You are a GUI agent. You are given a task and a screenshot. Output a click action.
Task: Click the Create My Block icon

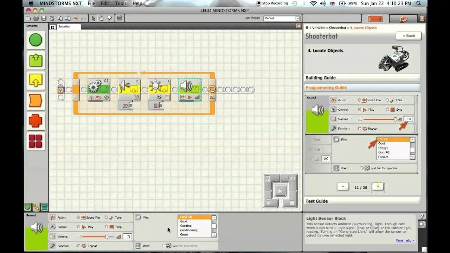(x=120, y=18)
